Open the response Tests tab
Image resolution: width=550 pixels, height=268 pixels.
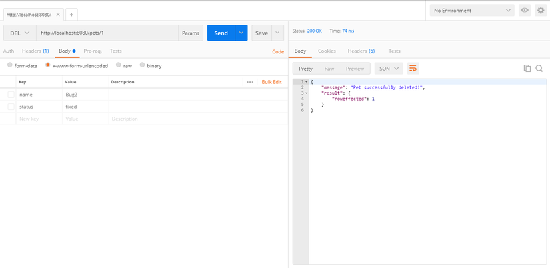[x=394, y=51]
